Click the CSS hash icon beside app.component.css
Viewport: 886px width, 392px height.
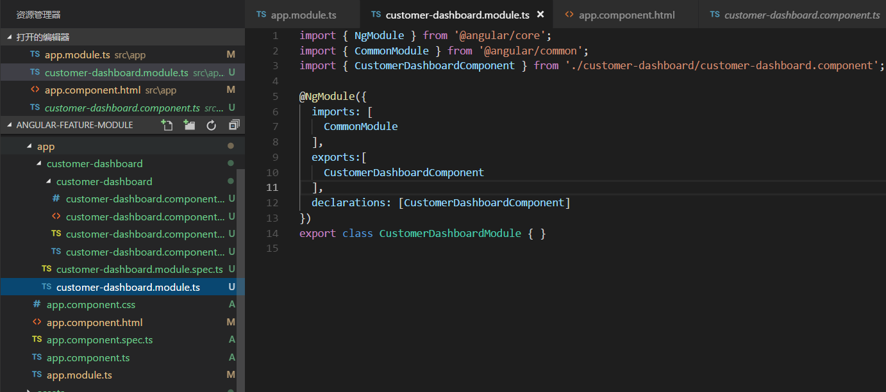pyautogui.click(x=37, y=305)
